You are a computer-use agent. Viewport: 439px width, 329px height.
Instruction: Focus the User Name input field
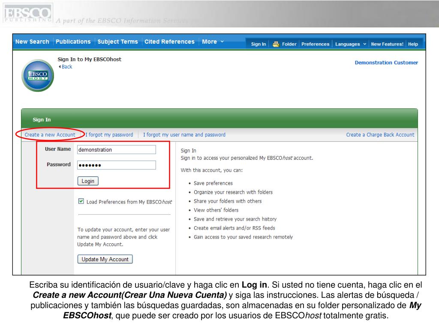point(117,150)
